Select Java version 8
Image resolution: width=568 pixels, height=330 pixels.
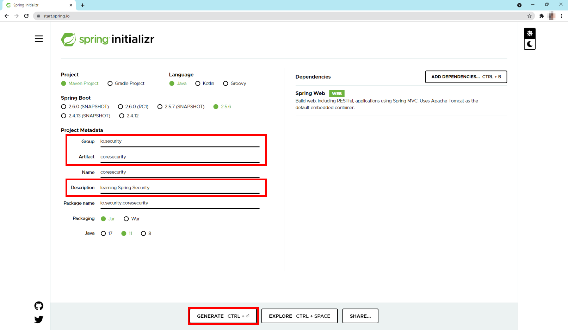coord(146,234)
